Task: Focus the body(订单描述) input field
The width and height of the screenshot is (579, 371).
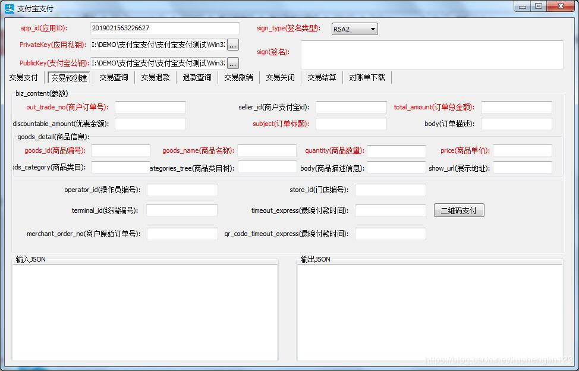Action: (x=516, y=124)
